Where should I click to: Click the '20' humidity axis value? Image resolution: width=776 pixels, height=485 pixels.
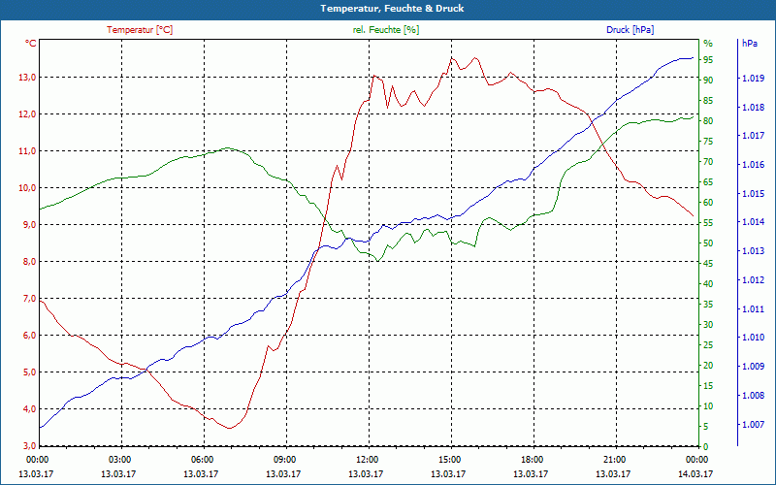click(x=708, y=366)
